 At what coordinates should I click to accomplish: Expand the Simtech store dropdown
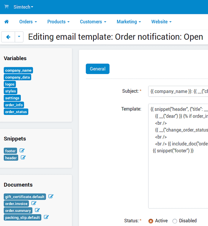click(23, 7)
